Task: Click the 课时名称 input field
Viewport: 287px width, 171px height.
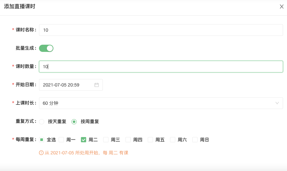Action: 161,30
